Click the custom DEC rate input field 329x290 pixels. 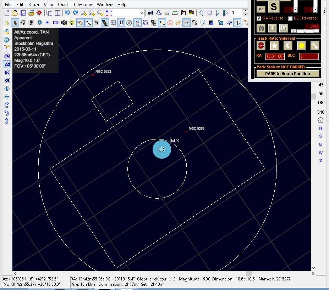click(309, 56)
